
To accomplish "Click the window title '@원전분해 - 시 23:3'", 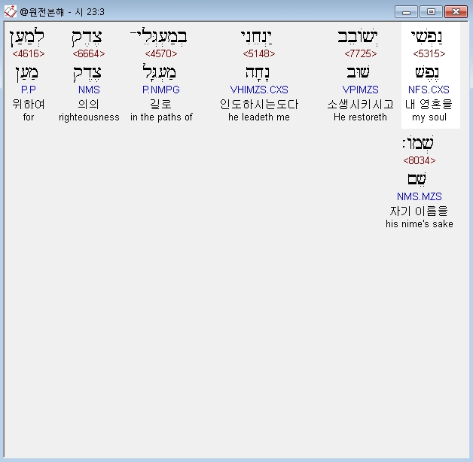I will [62, 12].
